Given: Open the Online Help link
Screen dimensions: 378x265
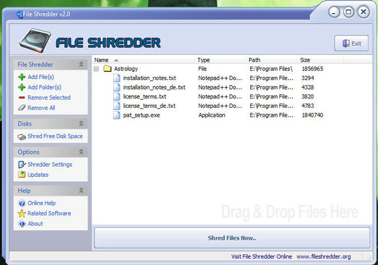Looking at the screenshot, I should 42,203.
